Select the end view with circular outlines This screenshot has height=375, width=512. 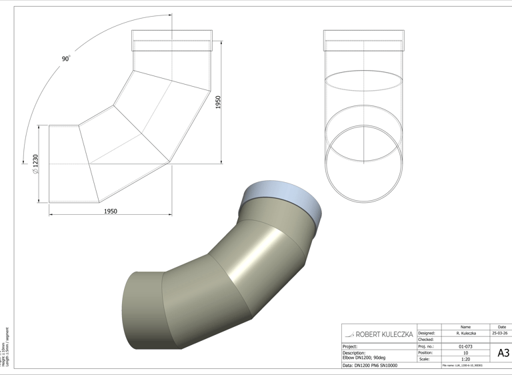tap(364, 116)
